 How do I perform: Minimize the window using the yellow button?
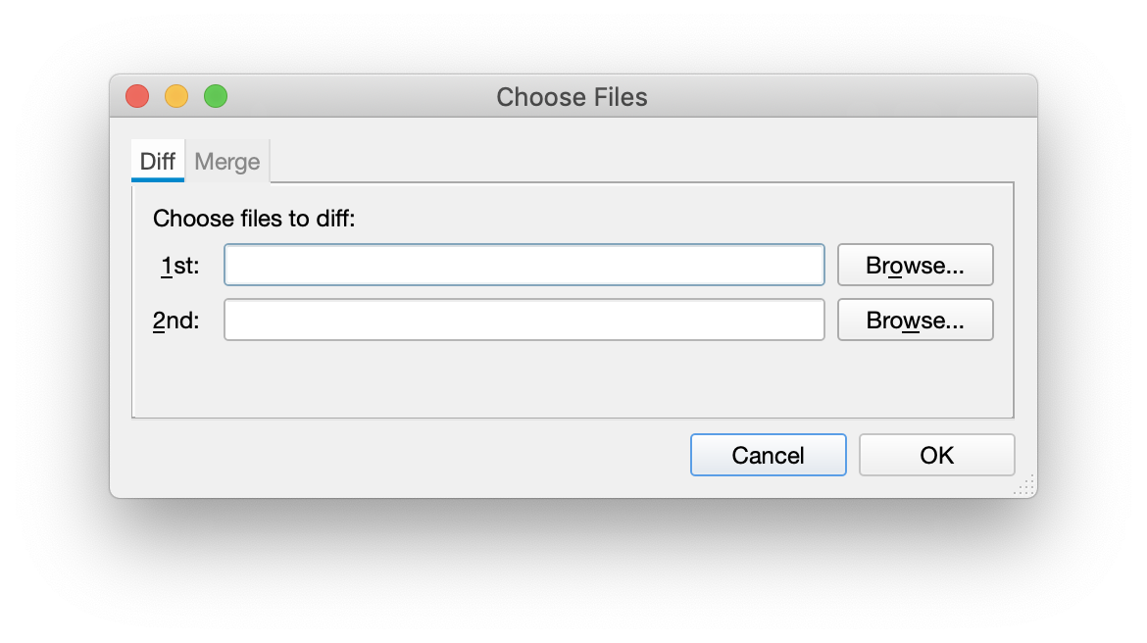176,96
